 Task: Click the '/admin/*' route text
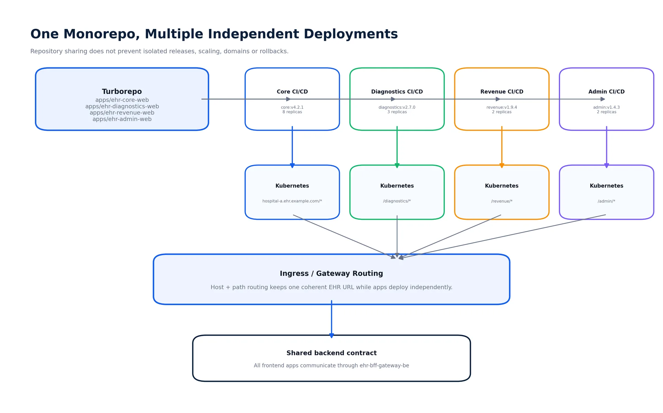tap(606, 201)
